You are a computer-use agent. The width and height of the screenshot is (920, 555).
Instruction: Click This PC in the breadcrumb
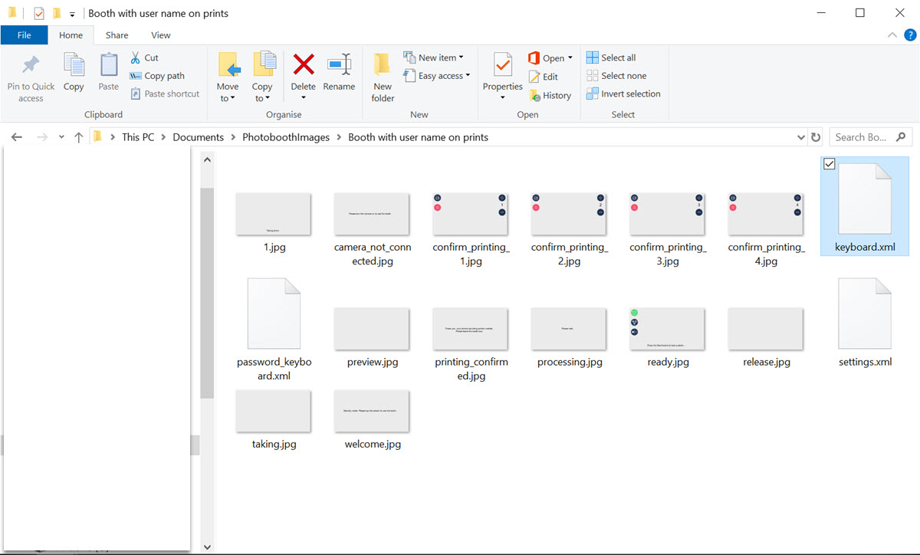click(x=138, y=137)
